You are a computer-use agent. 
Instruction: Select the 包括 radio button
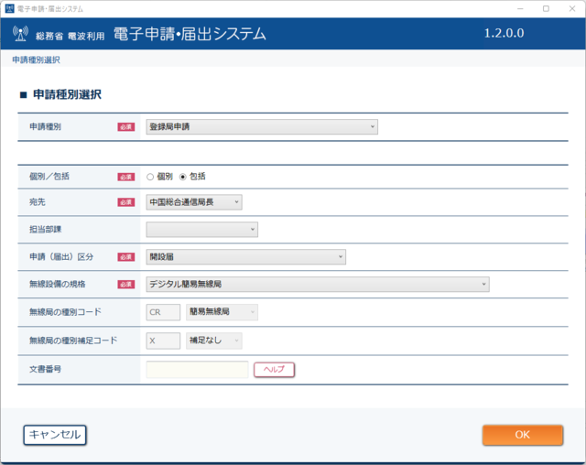coord(183,177)
